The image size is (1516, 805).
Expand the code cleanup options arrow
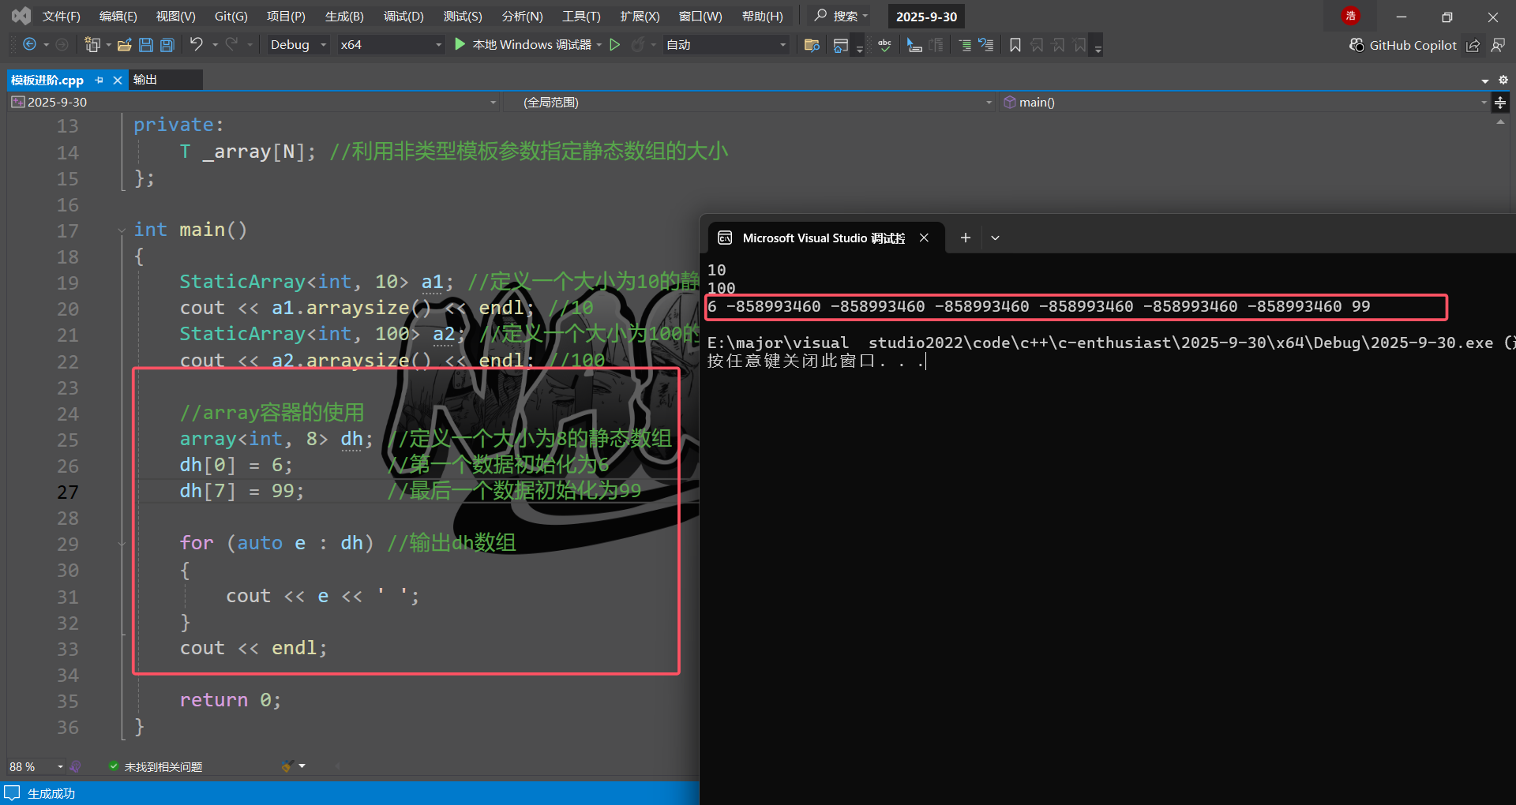(302, 766)
